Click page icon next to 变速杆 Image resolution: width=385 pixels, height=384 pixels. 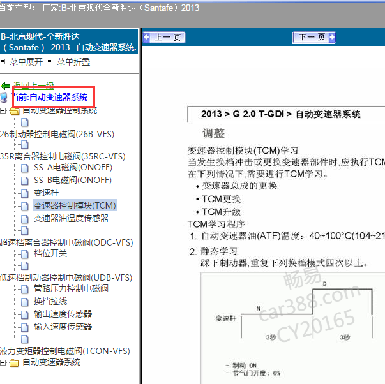coord(24,194)
